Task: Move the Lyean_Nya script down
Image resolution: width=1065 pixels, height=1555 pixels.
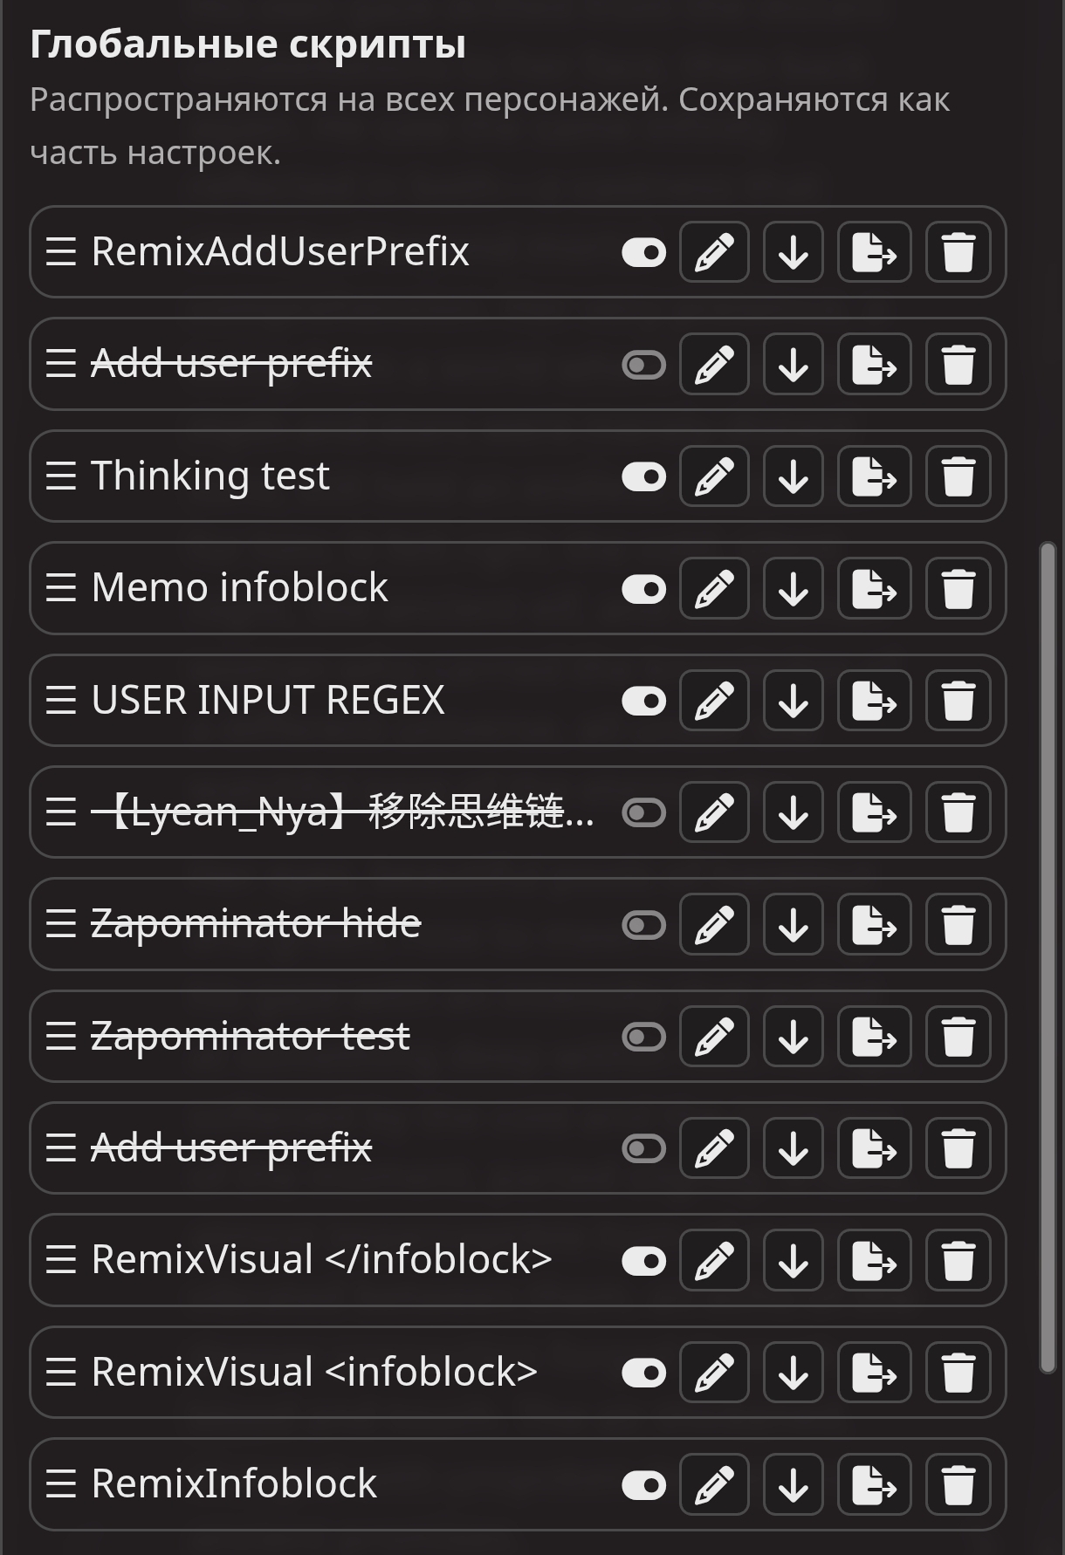Action: coord(793,813)
